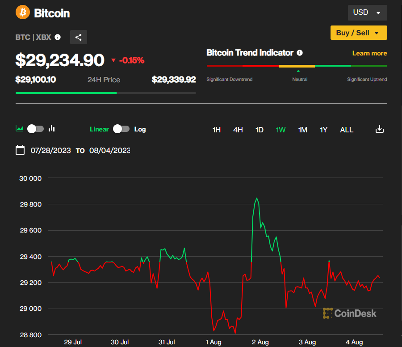This screenshot has width=402, height=347.
Task: Select the 1H time range
Action: [217, 130]
